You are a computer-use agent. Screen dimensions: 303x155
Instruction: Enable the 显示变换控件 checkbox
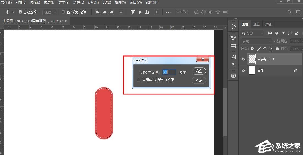coord(63,12)
